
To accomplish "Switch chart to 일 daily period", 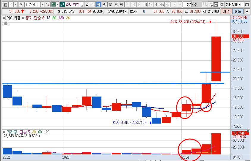I will pyautogui.click(x=87, y=4).
